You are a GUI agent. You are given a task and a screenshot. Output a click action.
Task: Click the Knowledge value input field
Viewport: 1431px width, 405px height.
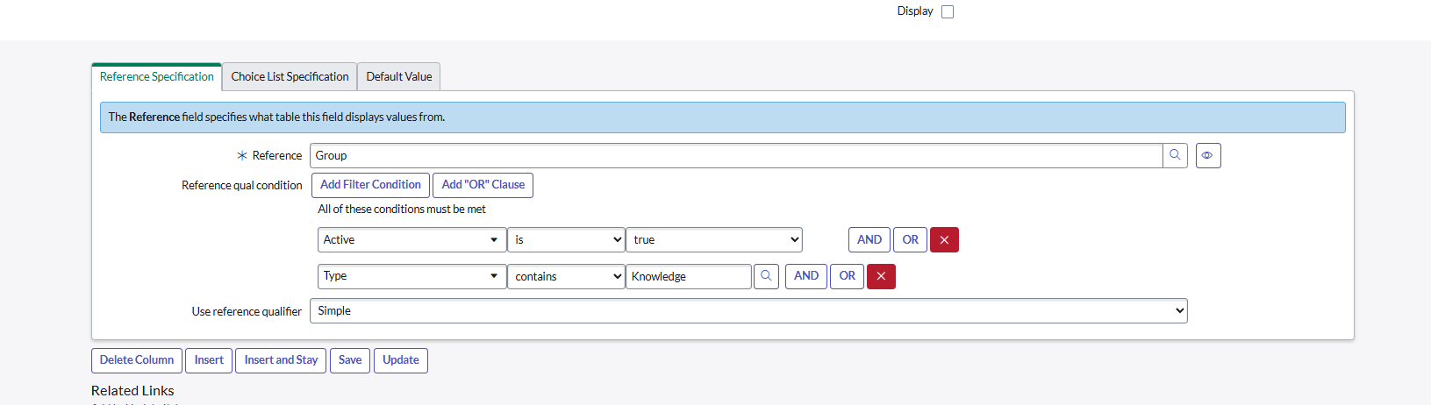pos(689,276)
